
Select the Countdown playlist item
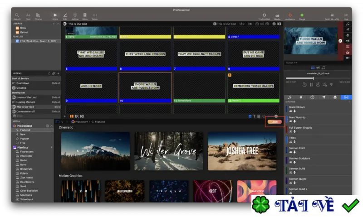point(36,83)
